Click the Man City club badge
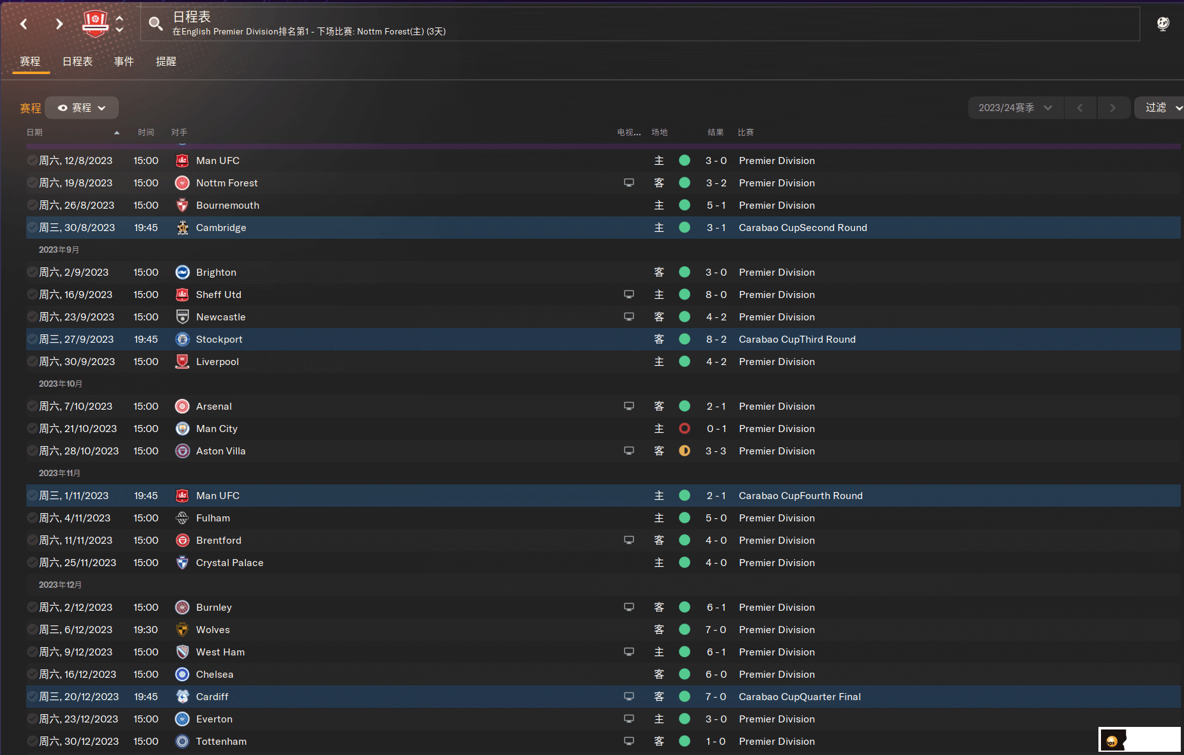 (x=182, y=429)
